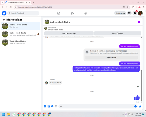The image size is (146, 117).
Task: Click the phone number message 503-734-6203
Action: pos(55,83)
